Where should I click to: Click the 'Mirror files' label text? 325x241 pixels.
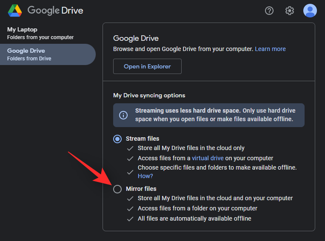click(141, 189)
